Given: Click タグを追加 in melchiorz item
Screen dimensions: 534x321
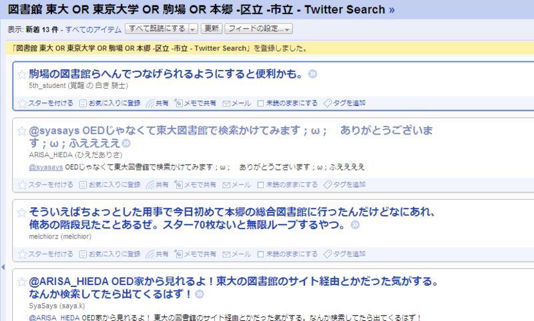Looking at the screenshot, I should (344, 254).
